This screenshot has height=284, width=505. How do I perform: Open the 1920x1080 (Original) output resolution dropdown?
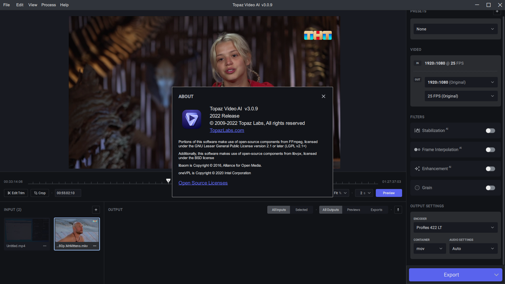pos(461,82)
